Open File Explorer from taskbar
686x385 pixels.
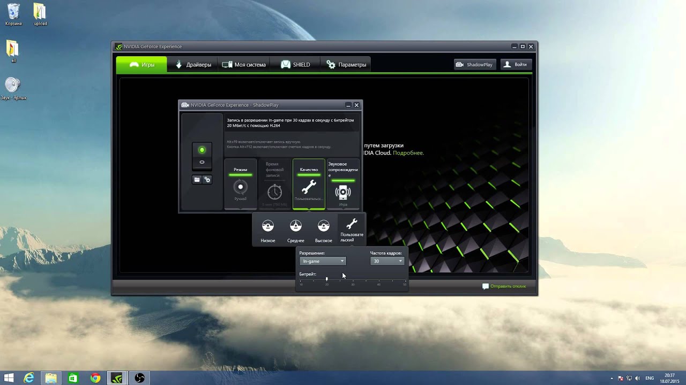coord(51,378)
